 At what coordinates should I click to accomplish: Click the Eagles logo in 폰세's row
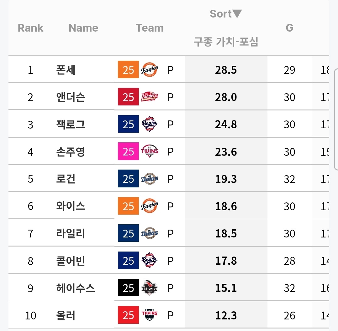click(150, 70)
